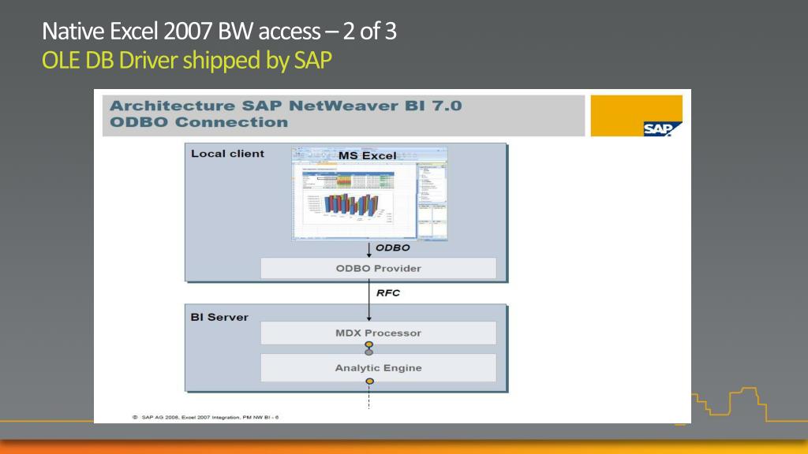Image resolution: width=808 pixels, height=454 pixels.
Task: Click the Excel screenshot thumbnail with bar chart
Action: (x=369, y=194)
